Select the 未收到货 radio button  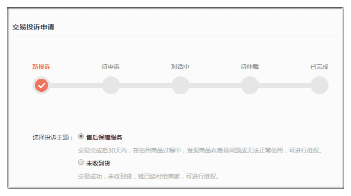coord(81,162)
